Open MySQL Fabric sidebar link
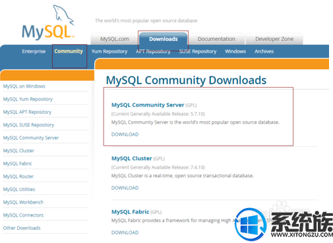This screenshot has height=243, width=333. [x=18, y=163]
